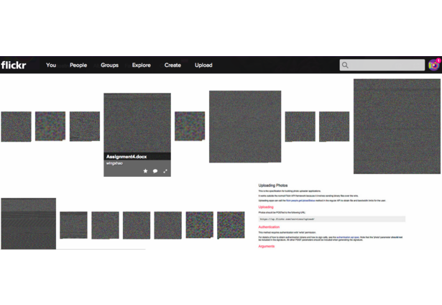
Task: Open the Explore menu
Action: coord(142,65)
